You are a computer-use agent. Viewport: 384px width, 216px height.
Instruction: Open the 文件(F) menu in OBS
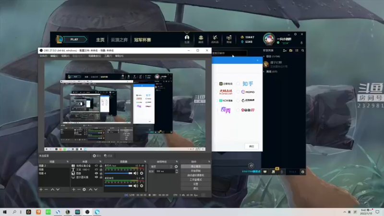tap(43, 56)
